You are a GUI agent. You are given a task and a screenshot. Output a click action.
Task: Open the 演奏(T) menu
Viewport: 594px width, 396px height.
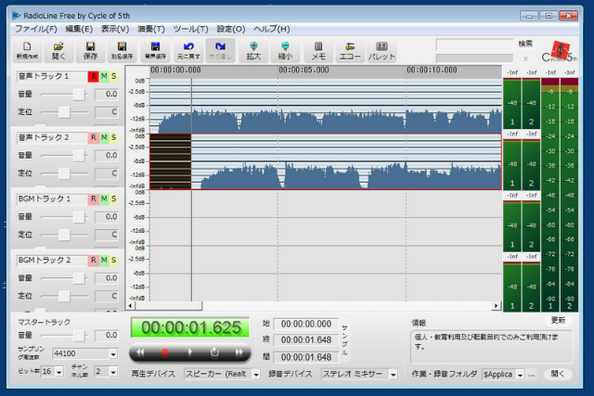[x=150, y=29]
